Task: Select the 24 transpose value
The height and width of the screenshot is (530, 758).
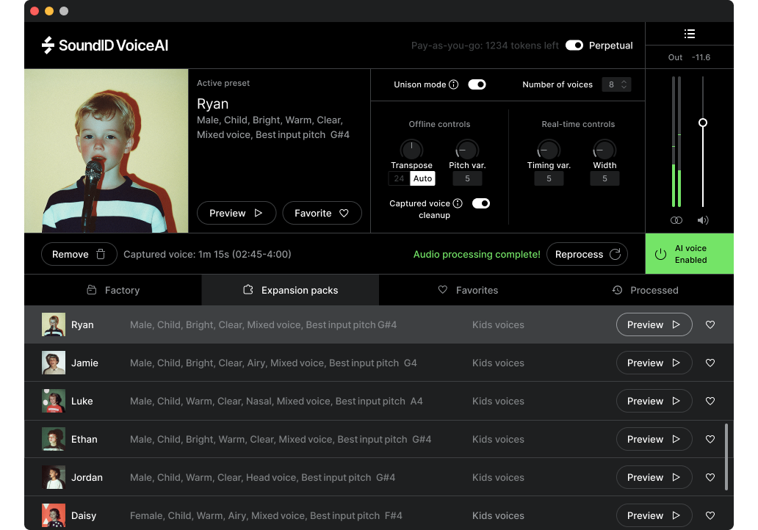Action: (399, 179)
